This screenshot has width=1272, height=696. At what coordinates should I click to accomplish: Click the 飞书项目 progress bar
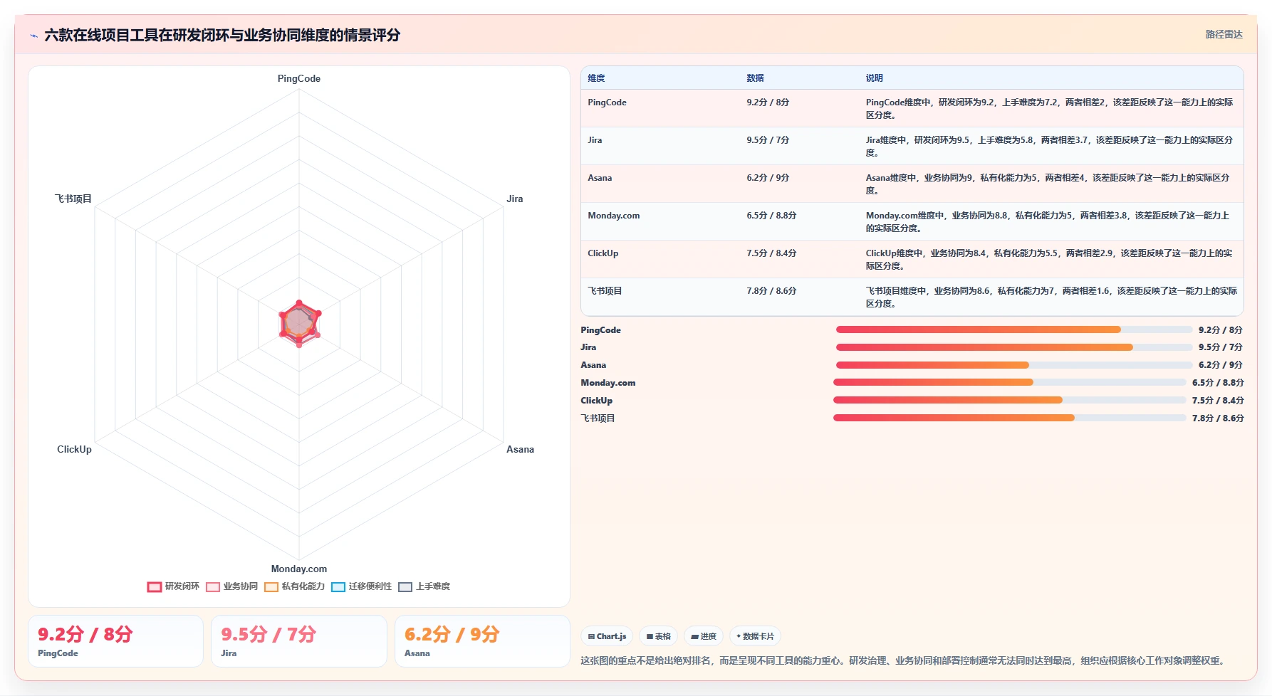tap(1010, 418)
